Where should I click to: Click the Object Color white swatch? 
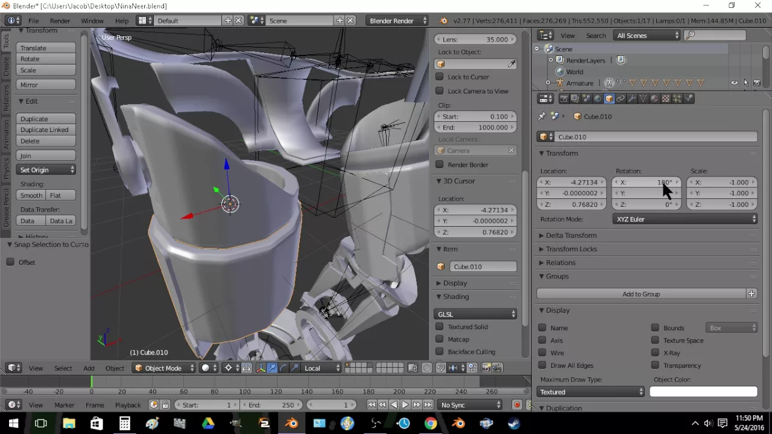(x=703, y=392)
